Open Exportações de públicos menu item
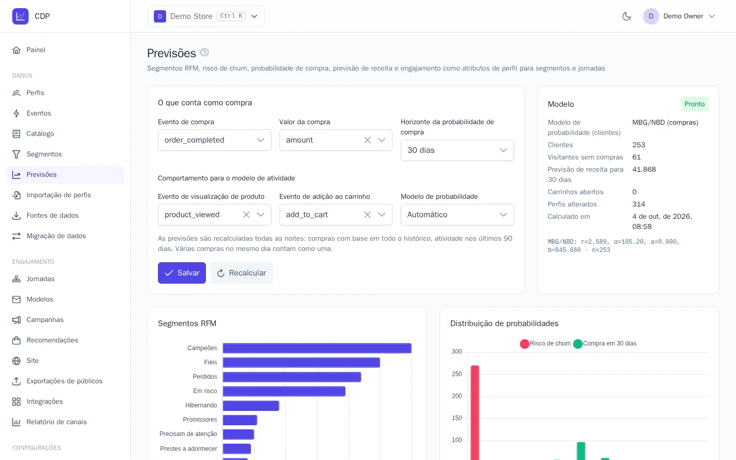 pyautogui.click(x=65, y=381)
